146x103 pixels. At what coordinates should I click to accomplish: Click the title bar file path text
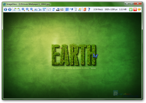pos(34,4)
